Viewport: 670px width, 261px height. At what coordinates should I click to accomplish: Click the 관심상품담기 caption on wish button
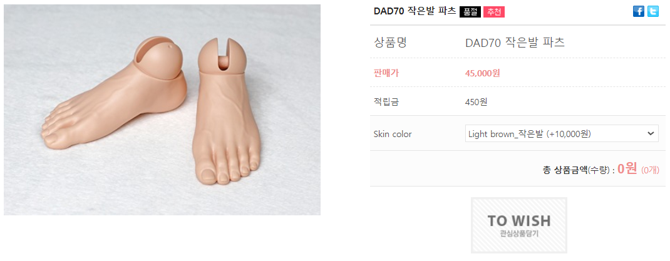518,234
